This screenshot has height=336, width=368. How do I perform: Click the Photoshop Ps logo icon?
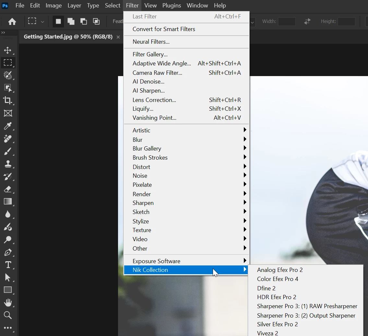click(5, 6)
